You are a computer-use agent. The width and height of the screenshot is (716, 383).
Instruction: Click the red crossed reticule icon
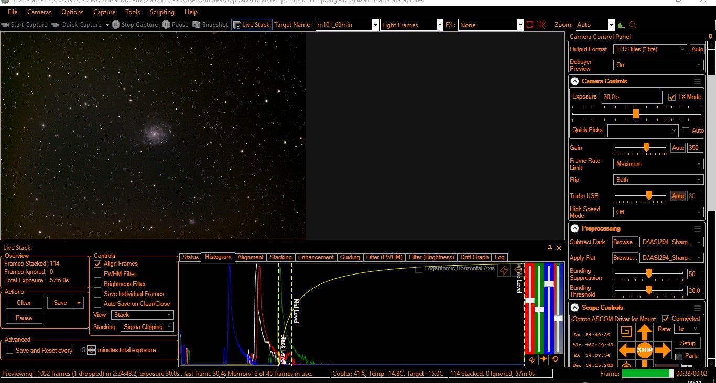(541, 25)
